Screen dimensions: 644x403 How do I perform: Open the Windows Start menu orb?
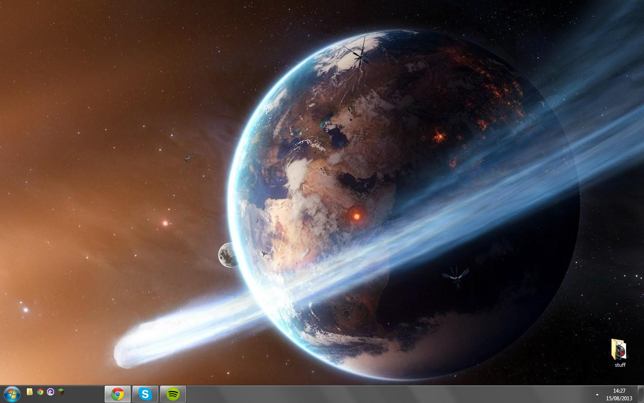tap(11, 394)
